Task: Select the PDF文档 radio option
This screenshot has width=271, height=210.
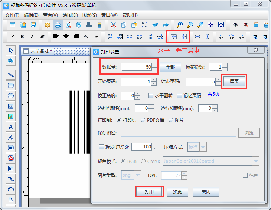Action: [143, 120]
